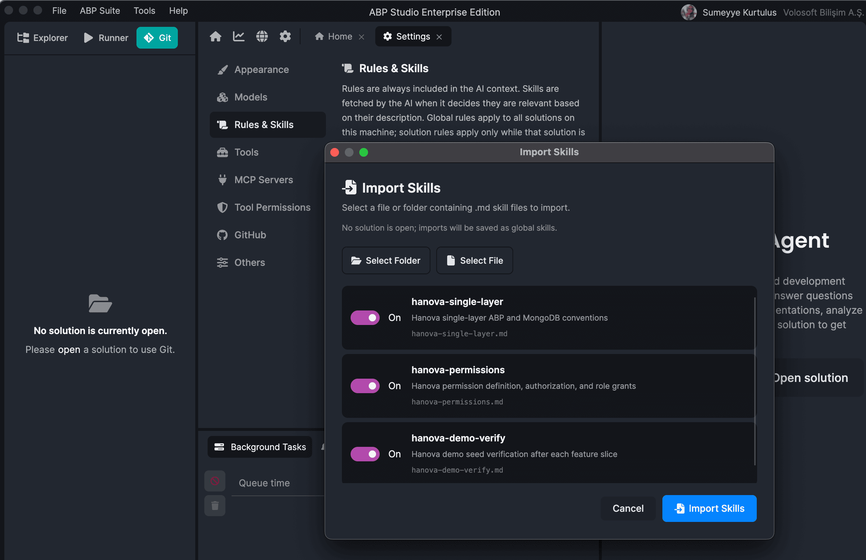Cancel the Import Skills dialog

tap(628, 508)
